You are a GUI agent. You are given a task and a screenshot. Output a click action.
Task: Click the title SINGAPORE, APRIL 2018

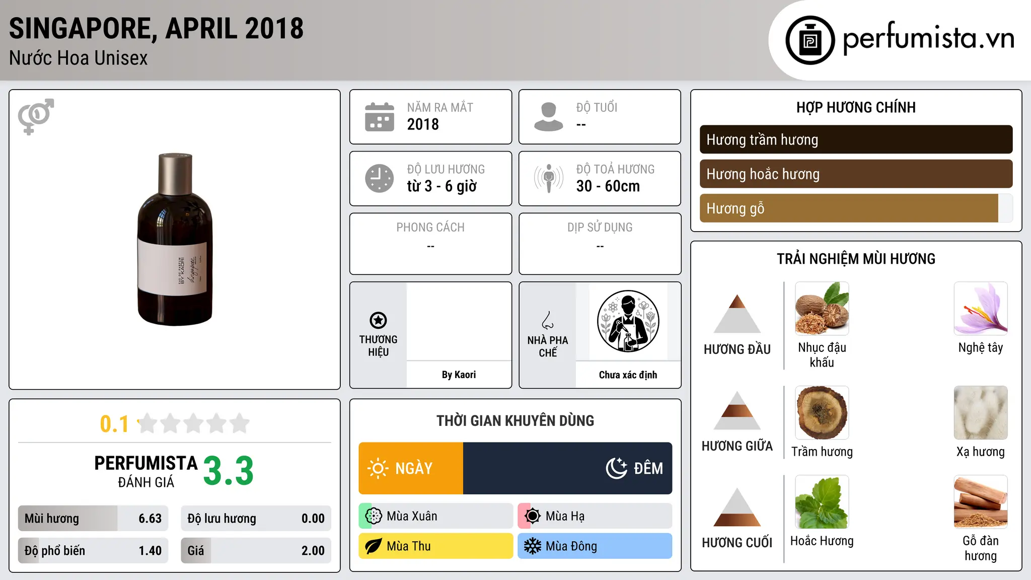point(157,29)
